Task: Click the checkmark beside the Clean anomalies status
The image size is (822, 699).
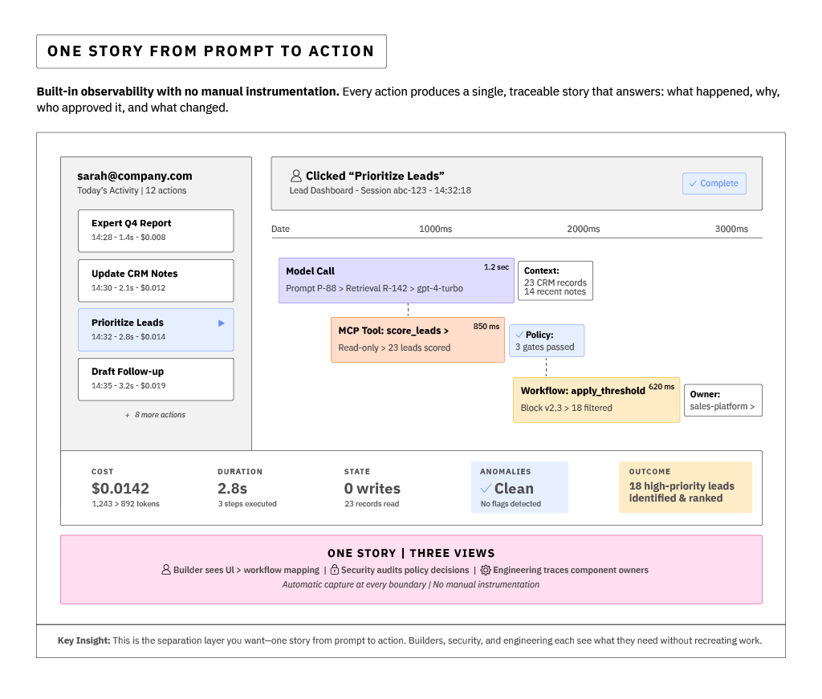Action: coord(485,488)
